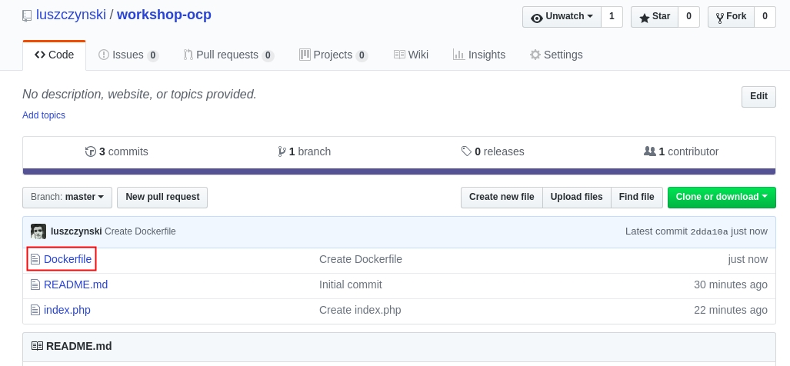Click the index.php file icon
790x366 pixels.
[x=35, y=310]
